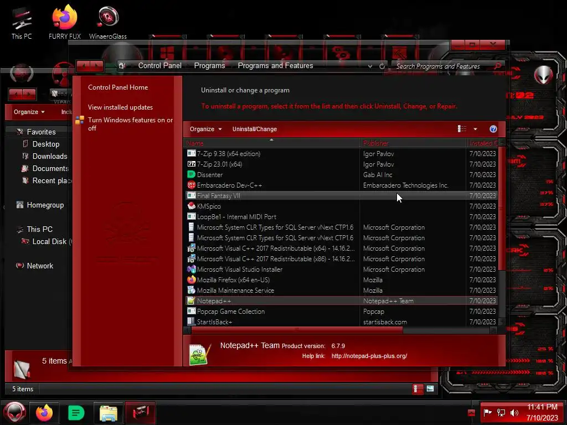Click the Programs breadcrumb

210,65
